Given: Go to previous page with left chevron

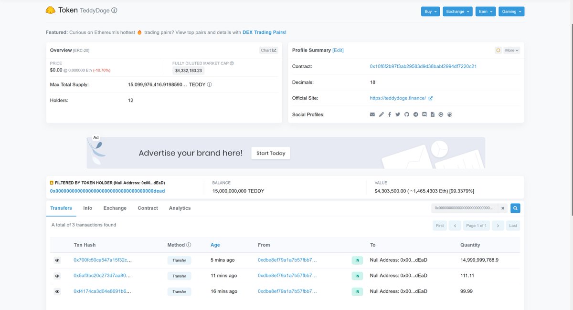Looking at the screenshot, I should [455, 226].
